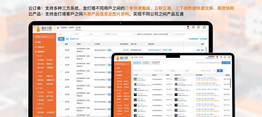Click the 首页 home icon in the laptop sidebar

36,42
